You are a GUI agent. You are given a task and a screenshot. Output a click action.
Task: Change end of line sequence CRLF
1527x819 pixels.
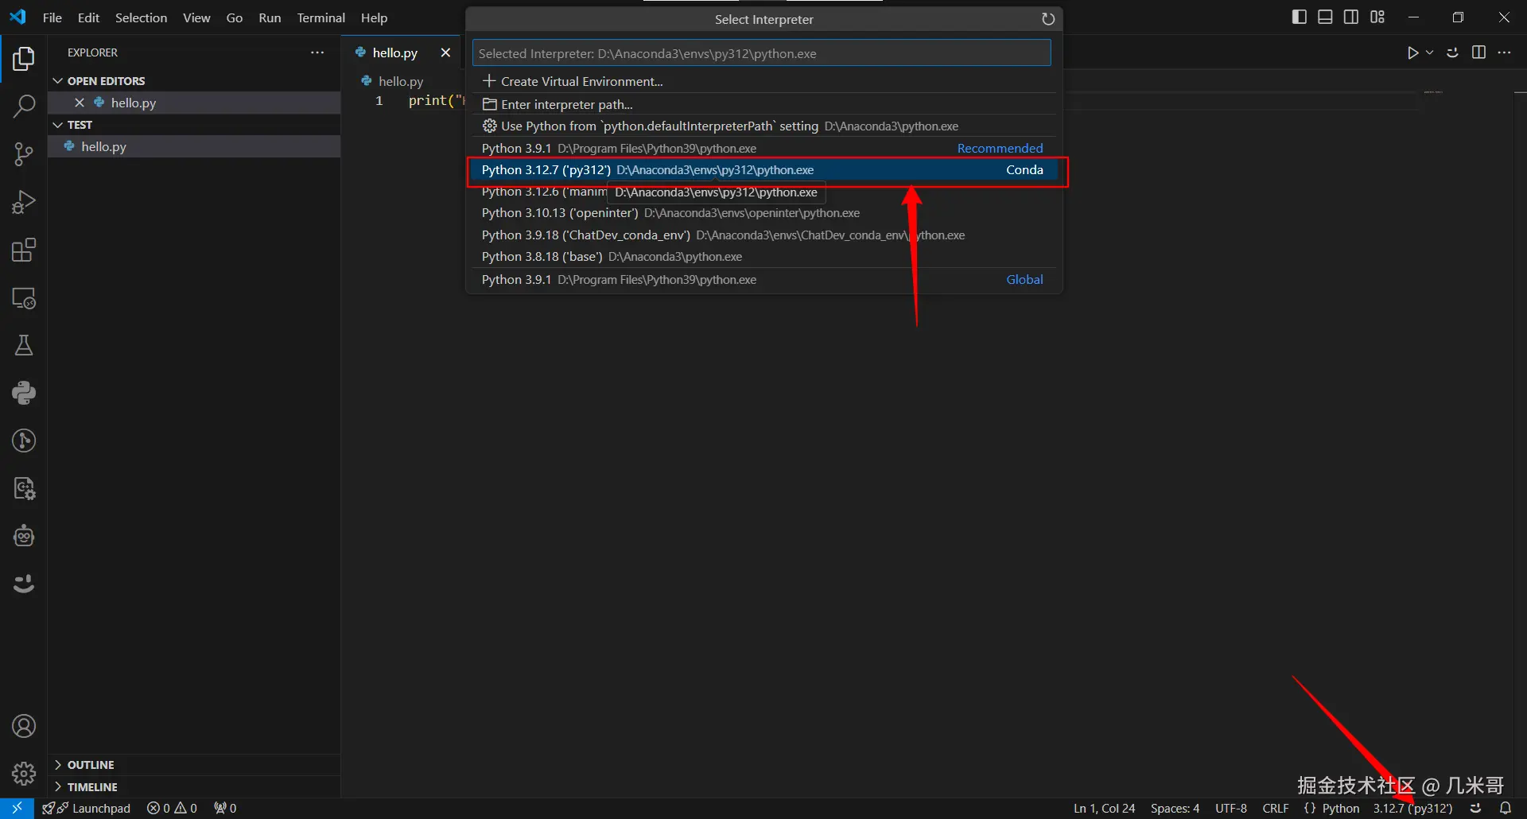click(x=1276, y=808)
